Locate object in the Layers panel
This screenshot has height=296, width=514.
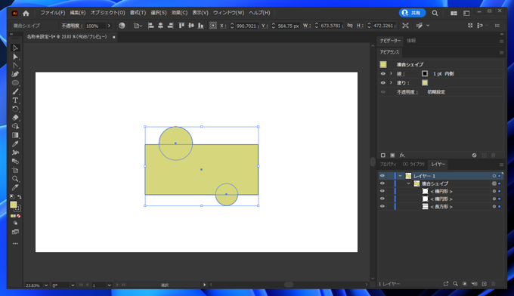[x=455, y=284]
